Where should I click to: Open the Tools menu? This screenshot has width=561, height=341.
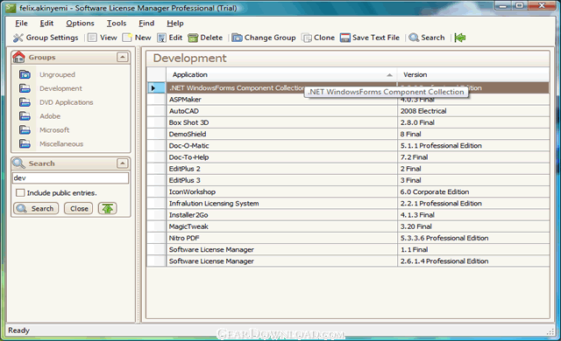coord(117,24)
